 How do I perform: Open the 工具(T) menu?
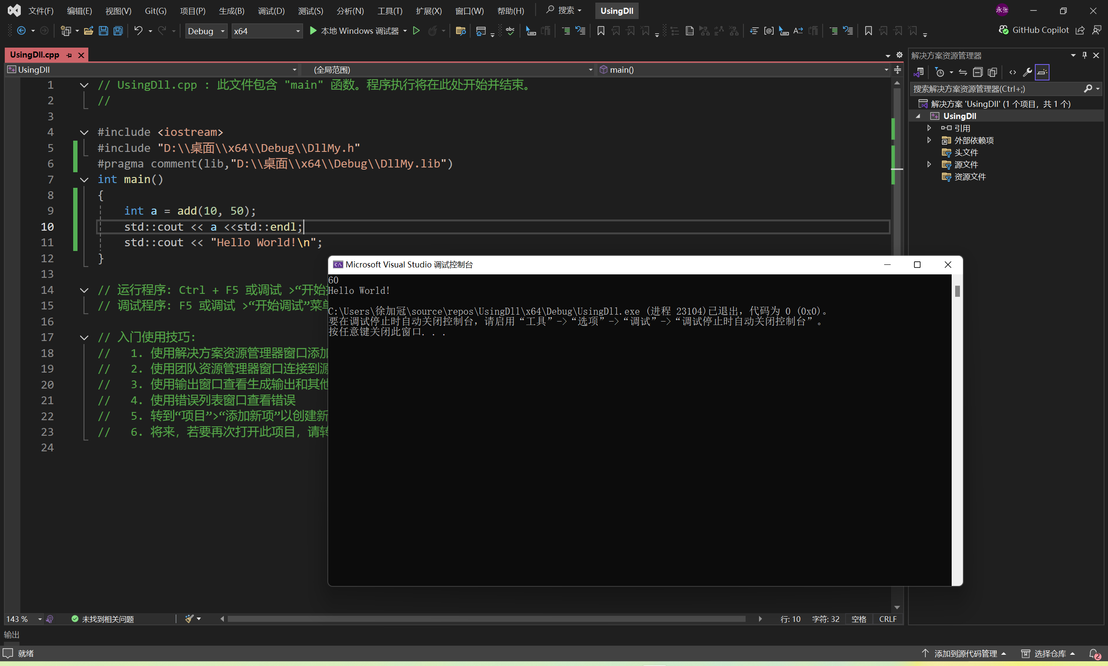(390, 11)
